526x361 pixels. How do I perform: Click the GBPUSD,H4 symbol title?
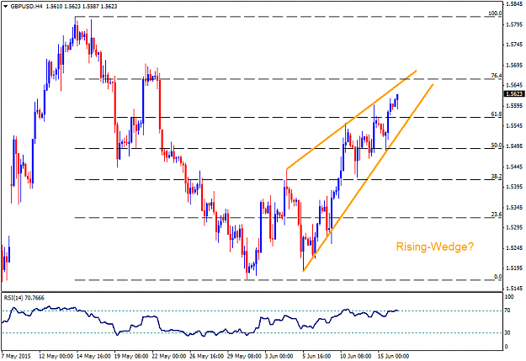26,7
